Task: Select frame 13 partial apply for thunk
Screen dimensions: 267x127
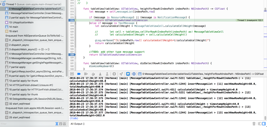Action: (32, 81)
